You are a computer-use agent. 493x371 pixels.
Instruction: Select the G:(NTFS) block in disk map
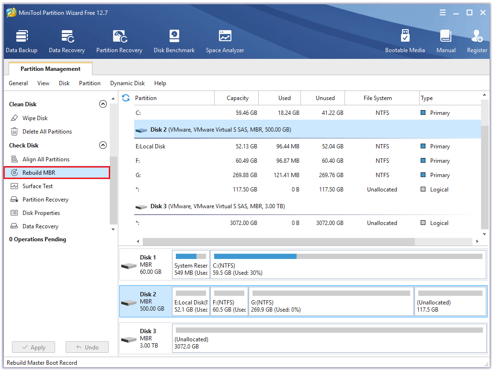click(x=331, y=302)
